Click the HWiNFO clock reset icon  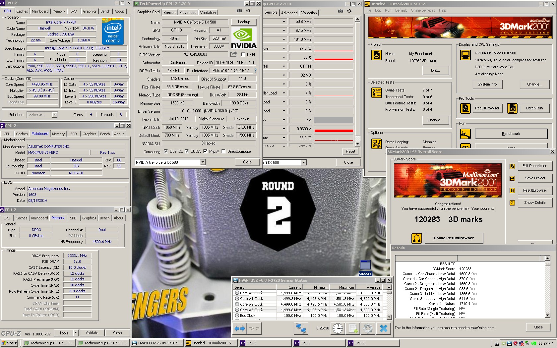click(x=338, y=328)
